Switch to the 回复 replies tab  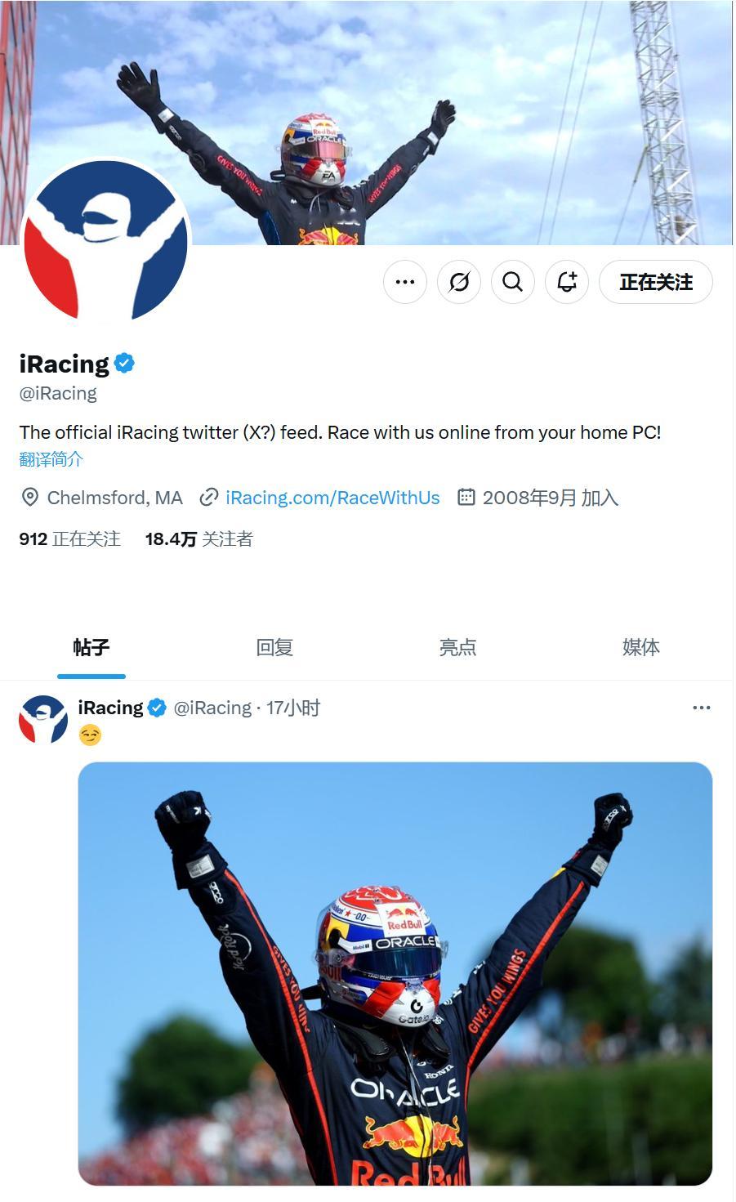274,647
